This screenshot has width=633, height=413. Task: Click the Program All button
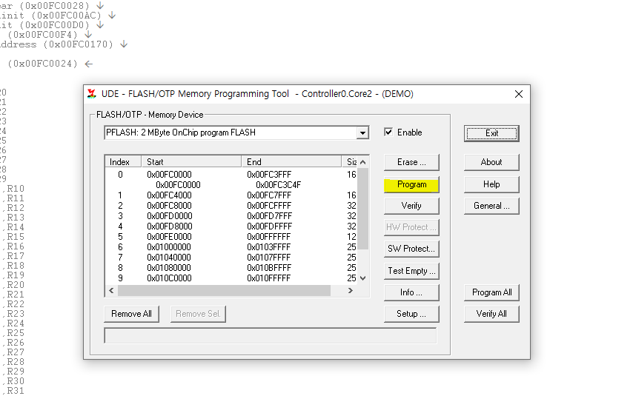491,292
